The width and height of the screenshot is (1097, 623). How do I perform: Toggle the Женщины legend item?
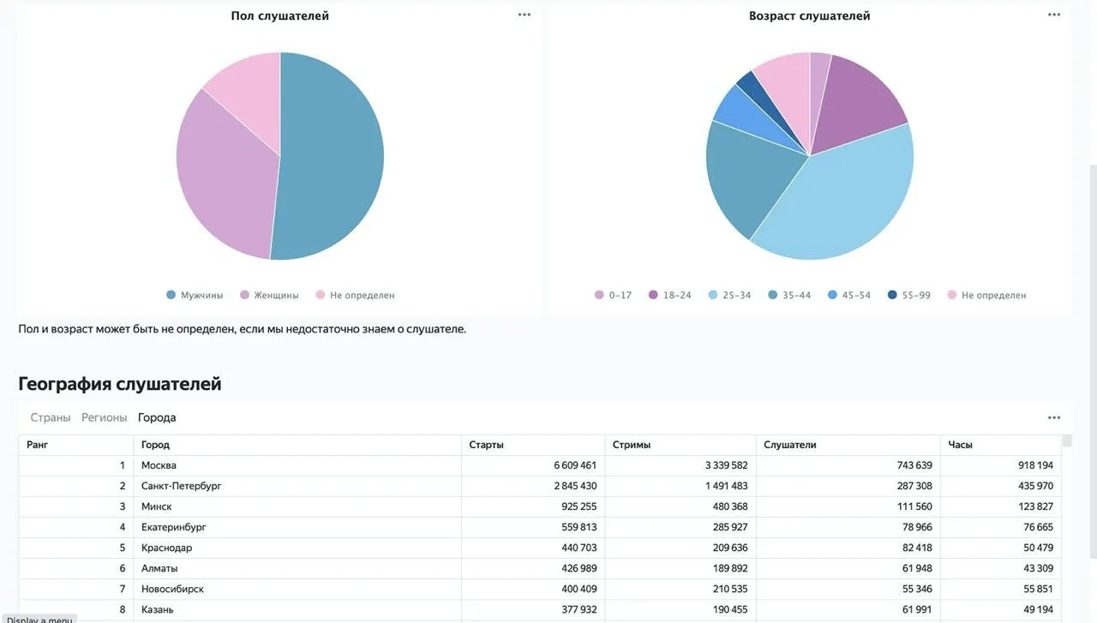[269, 295]
